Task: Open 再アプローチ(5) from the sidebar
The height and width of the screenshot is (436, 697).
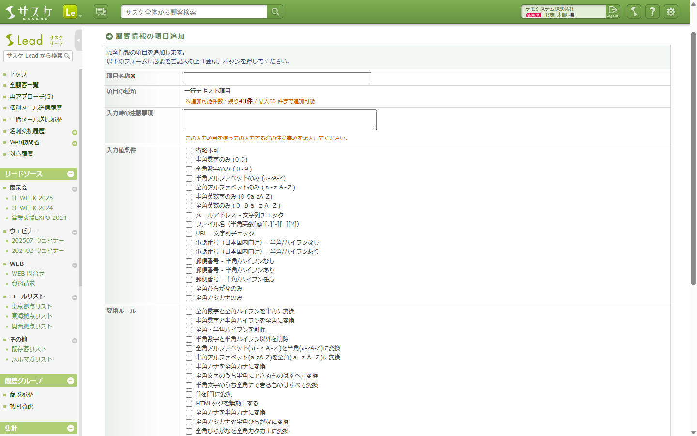Action: pyautogui.click(x=30, y=96)
